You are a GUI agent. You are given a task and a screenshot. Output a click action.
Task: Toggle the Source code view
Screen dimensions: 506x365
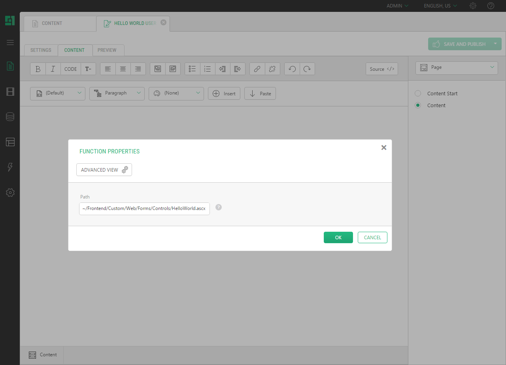pos(382,69)
